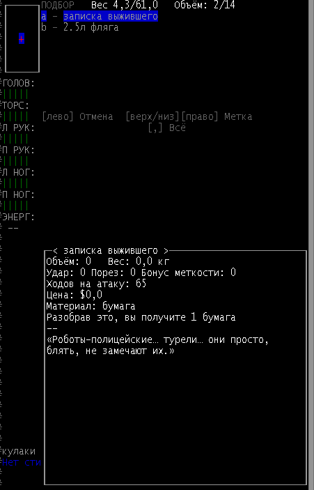Click the Объём: 2/14 indicator
The image size is (314, 490).
click(x=205, y=5)
